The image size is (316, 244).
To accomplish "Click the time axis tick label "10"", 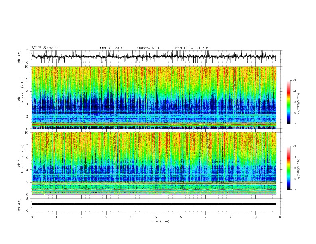I will pos(280,217).
